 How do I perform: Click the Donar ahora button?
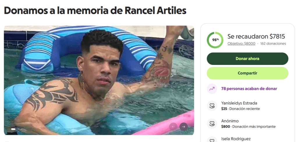tap(247, 59)
